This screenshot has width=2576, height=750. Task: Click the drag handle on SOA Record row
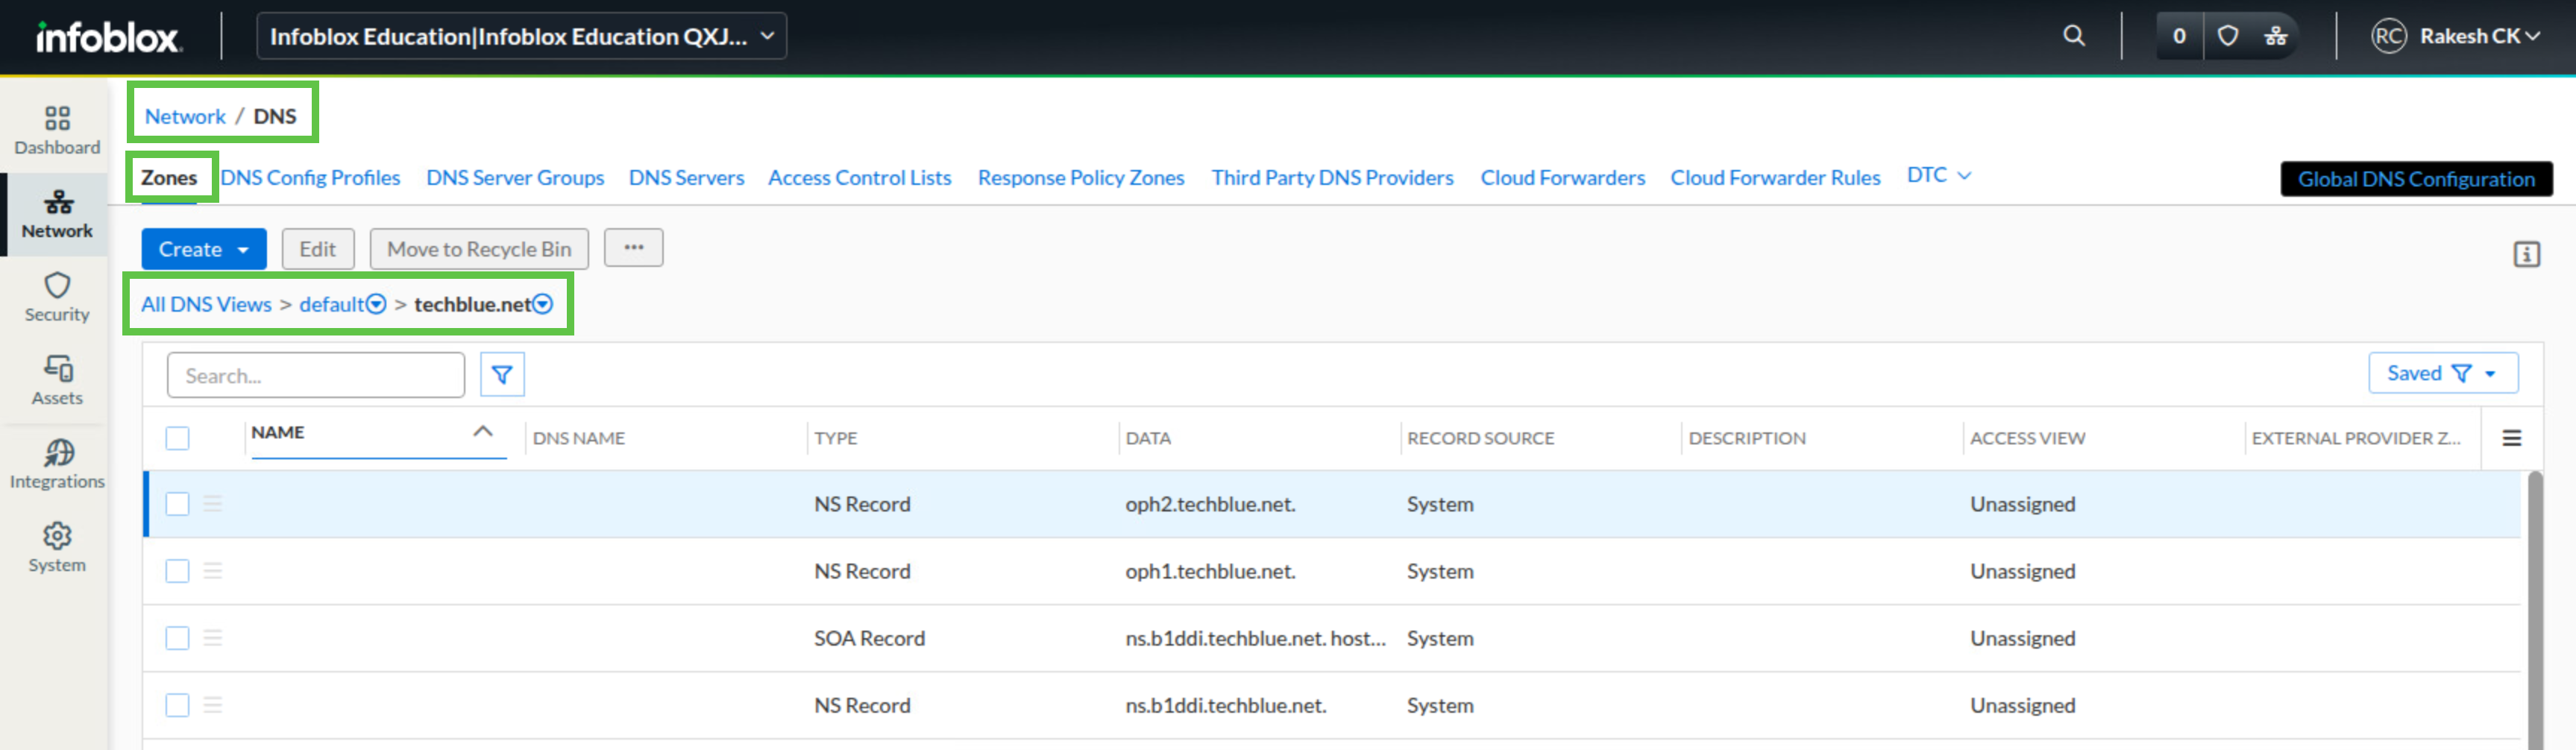point(212,638)
